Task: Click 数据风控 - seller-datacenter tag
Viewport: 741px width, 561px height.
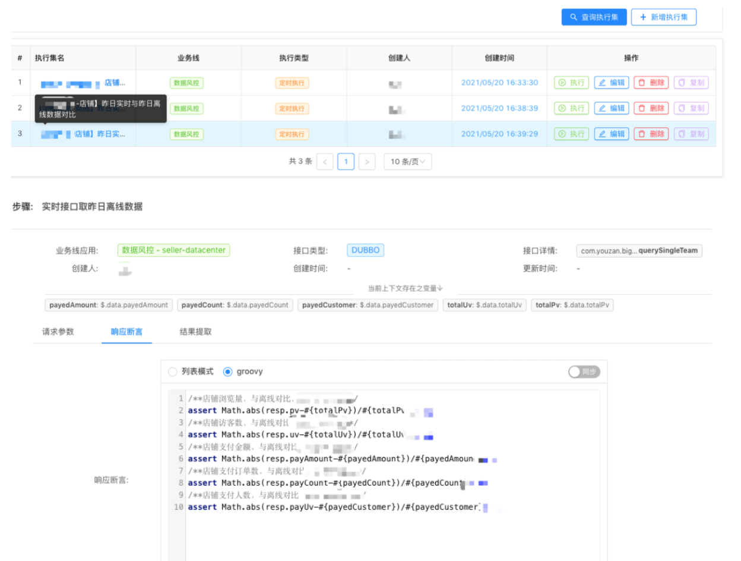Action: pos(173,250)
